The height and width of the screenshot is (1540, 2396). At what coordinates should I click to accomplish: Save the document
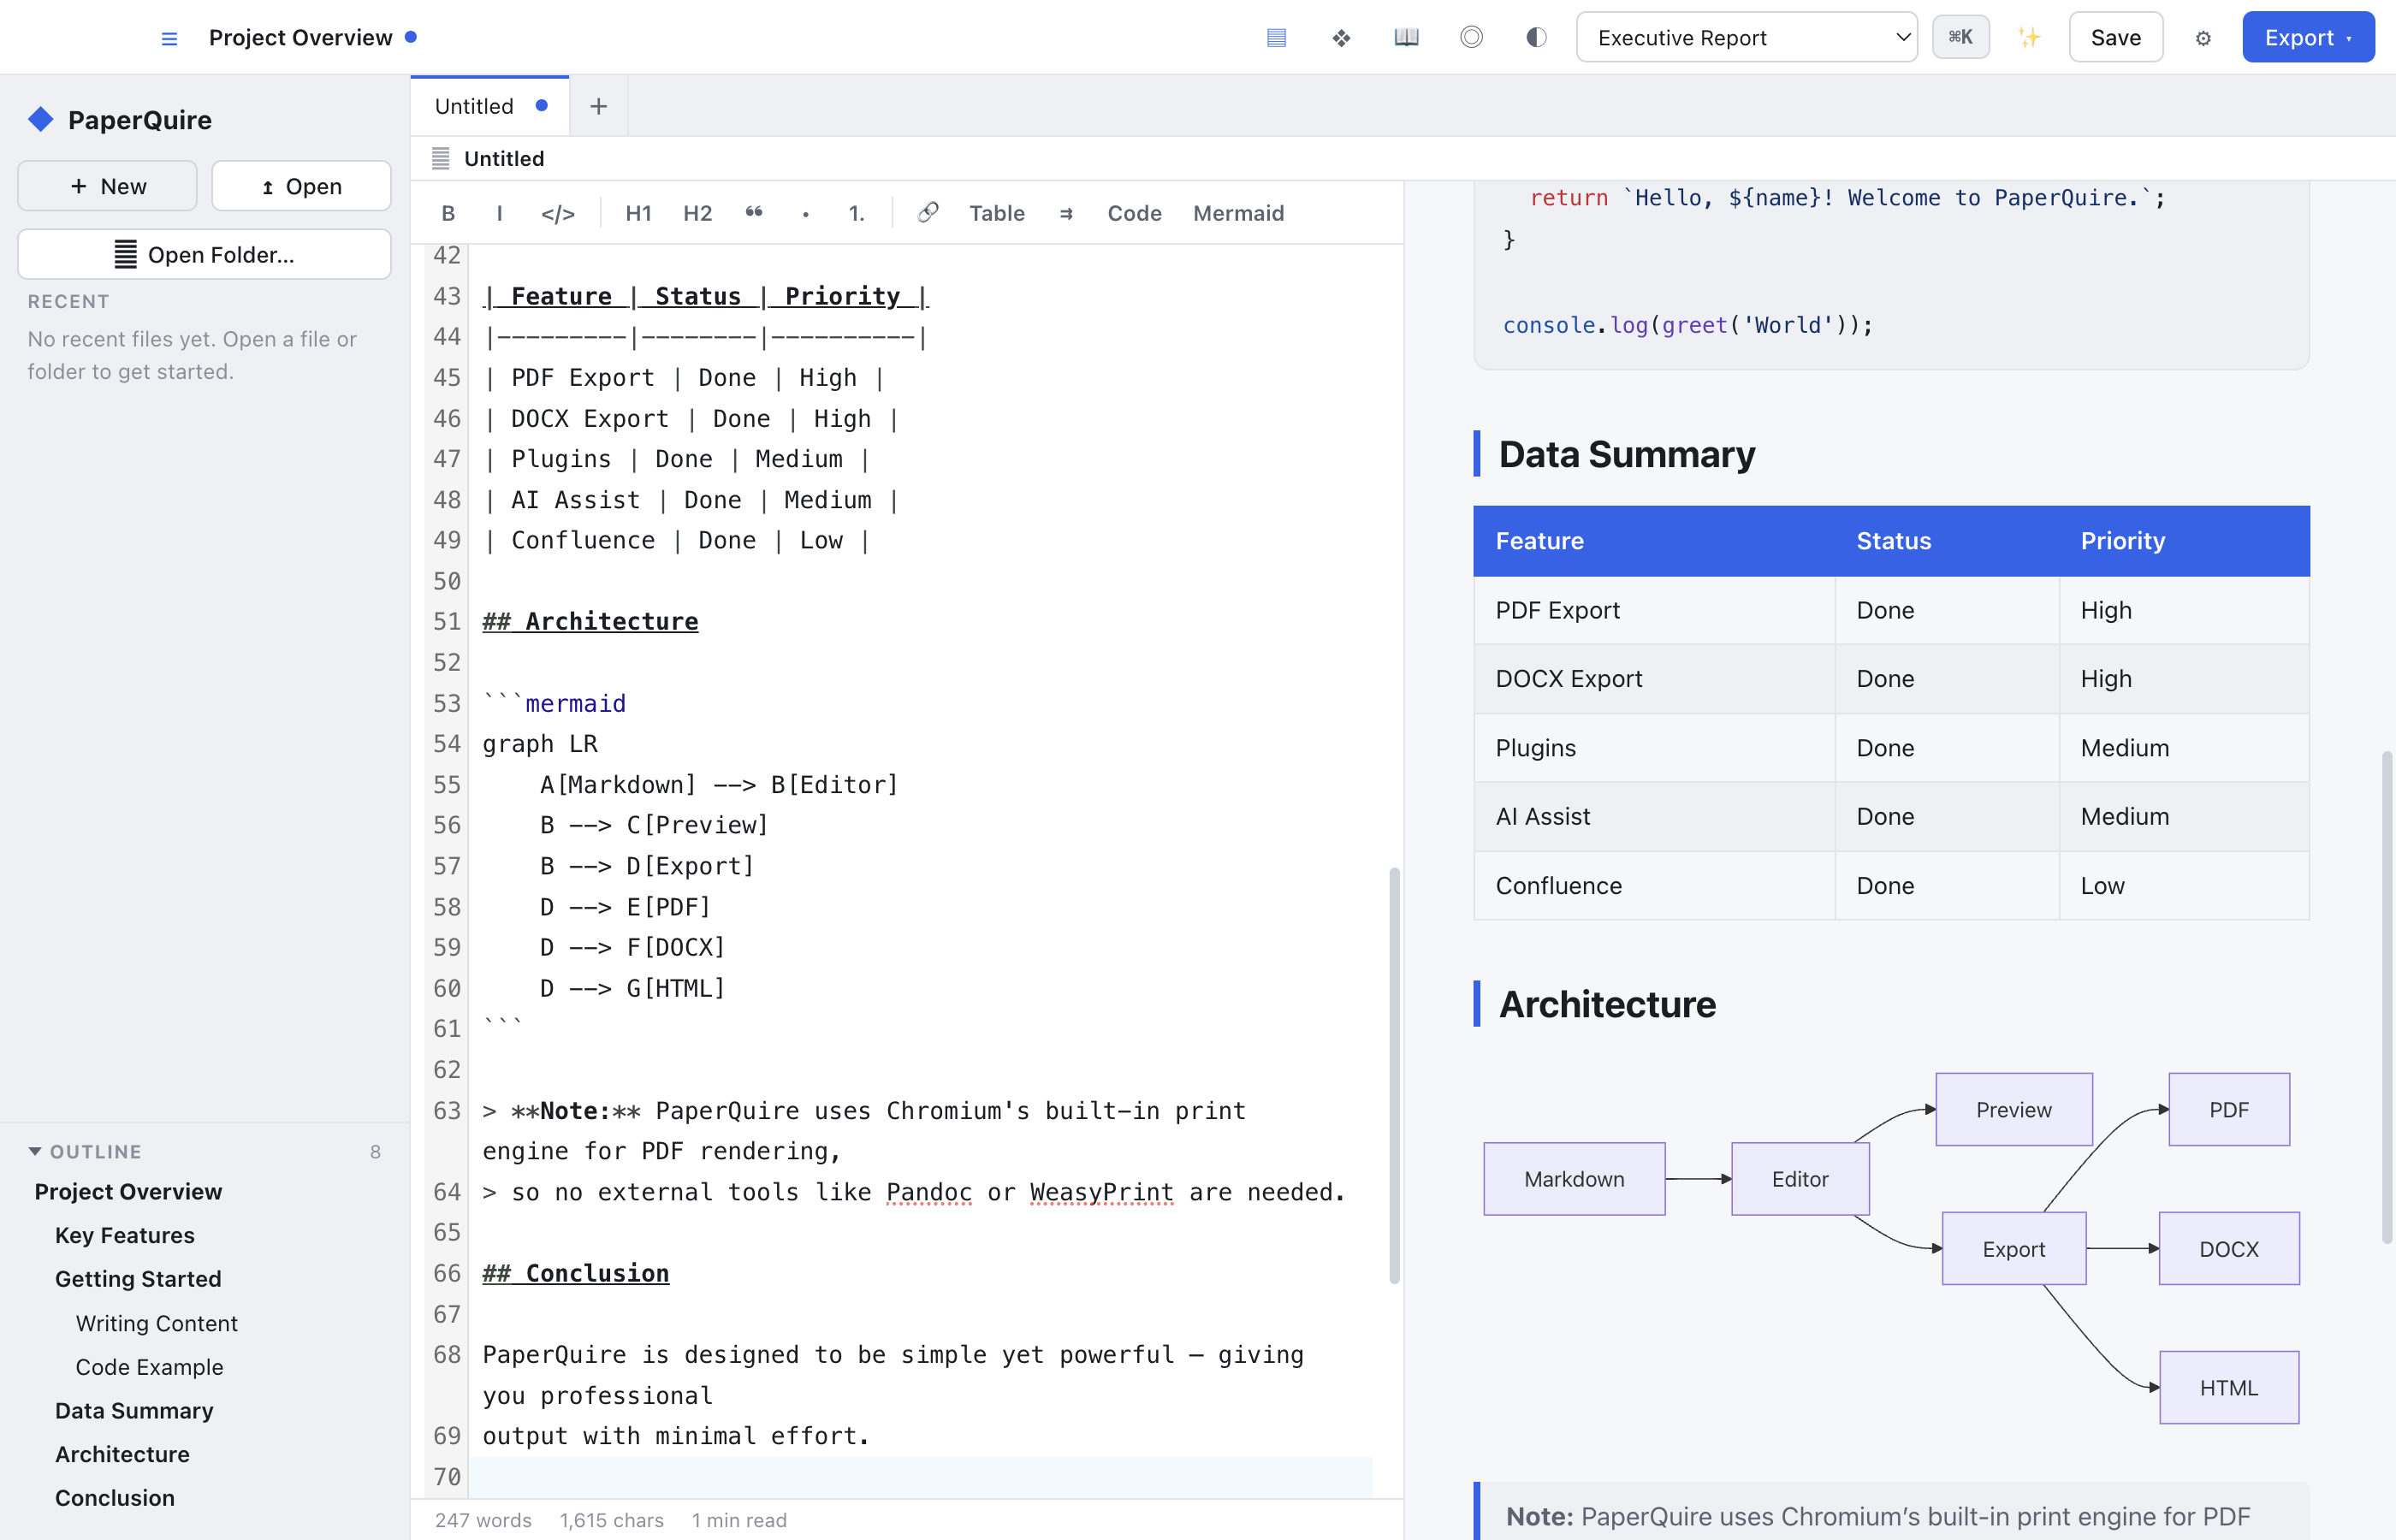coord(2116,38)
